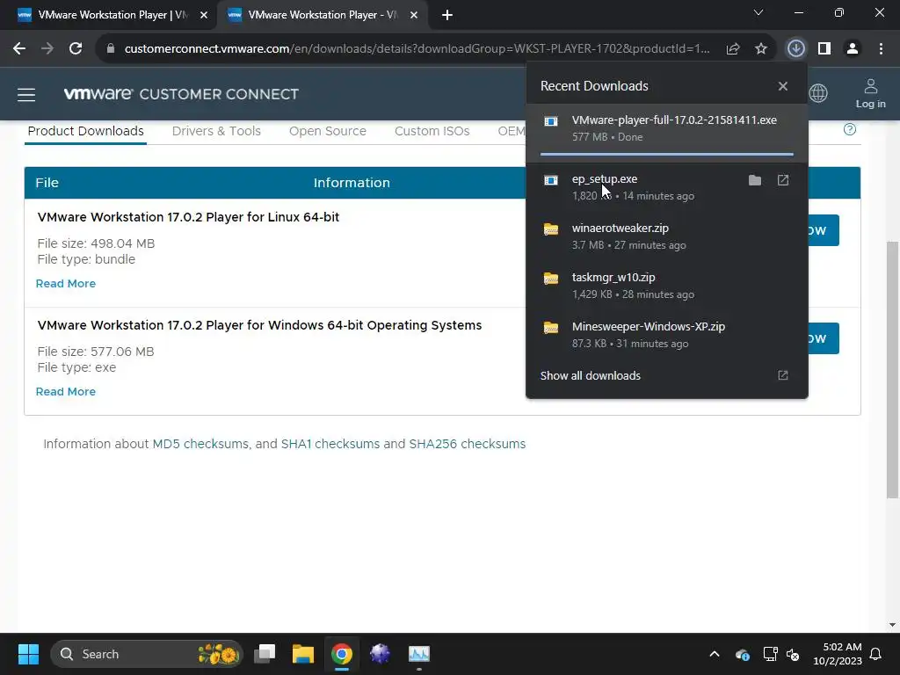Expand the system tray hidden icons
The height and width of the screenshot is (675, 900).
(x=715, y=654)
